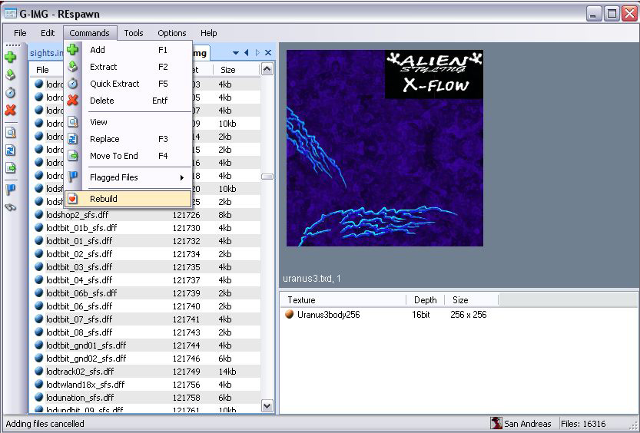Click the Replace icon in left toolbar

pyautogui.click(x=11, y=150)
